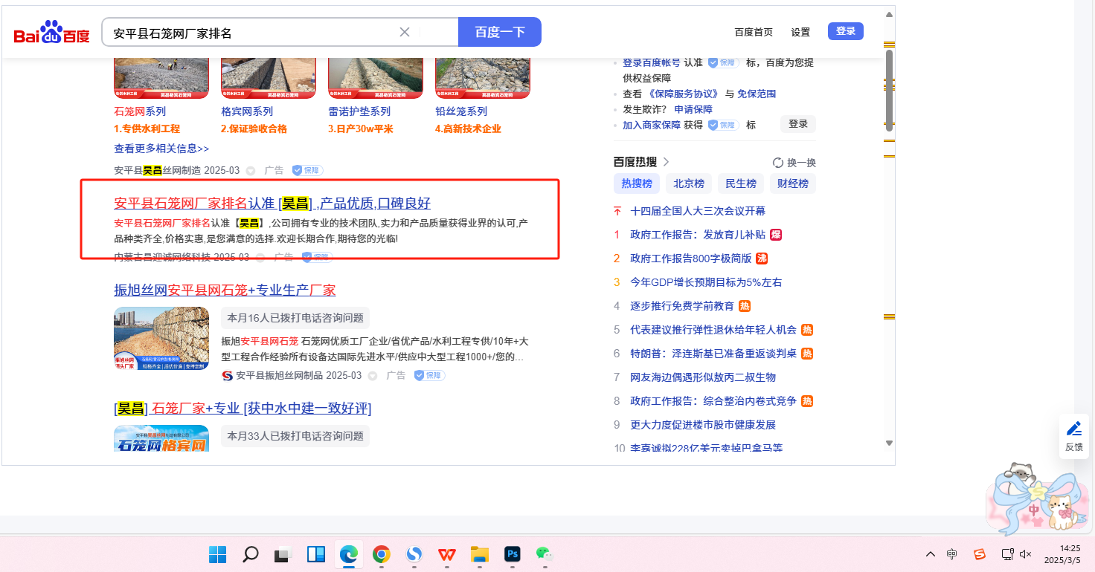Switch to the 财经榜 tab
1095x572 pixels.
tap(793, 183)
